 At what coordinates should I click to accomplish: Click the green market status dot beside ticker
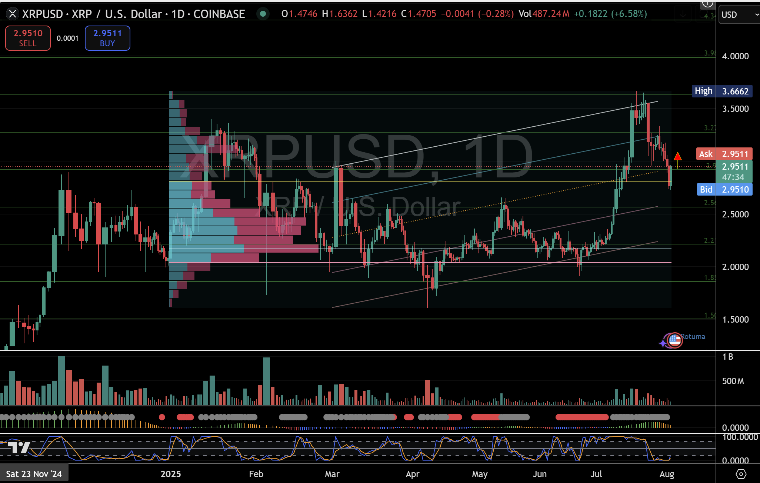263,14
